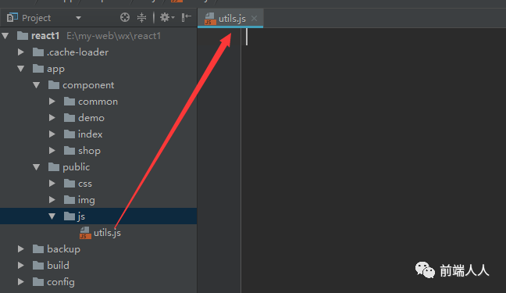Click the editor line number gutter
The width and height of the screenshot is (506, 293).
(219, 160)
